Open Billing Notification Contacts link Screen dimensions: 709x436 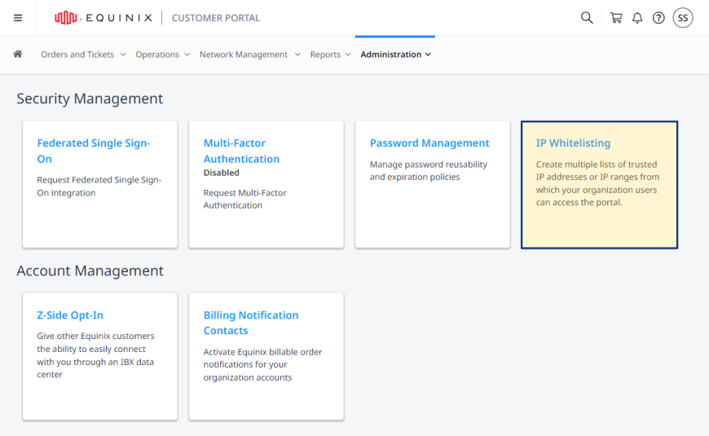pos(251,323)
